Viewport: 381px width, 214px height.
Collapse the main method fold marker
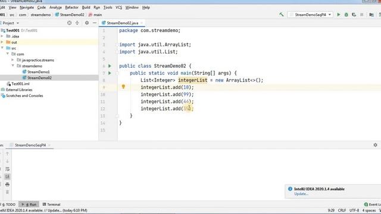(117, 73)
